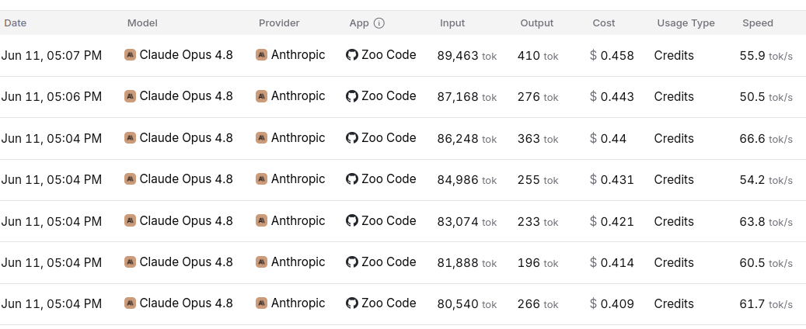Click the Speed column header

pos(758,23)
